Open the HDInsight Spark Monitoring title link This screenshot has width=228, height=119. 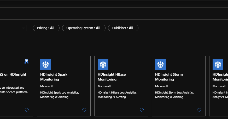point(54,77)
